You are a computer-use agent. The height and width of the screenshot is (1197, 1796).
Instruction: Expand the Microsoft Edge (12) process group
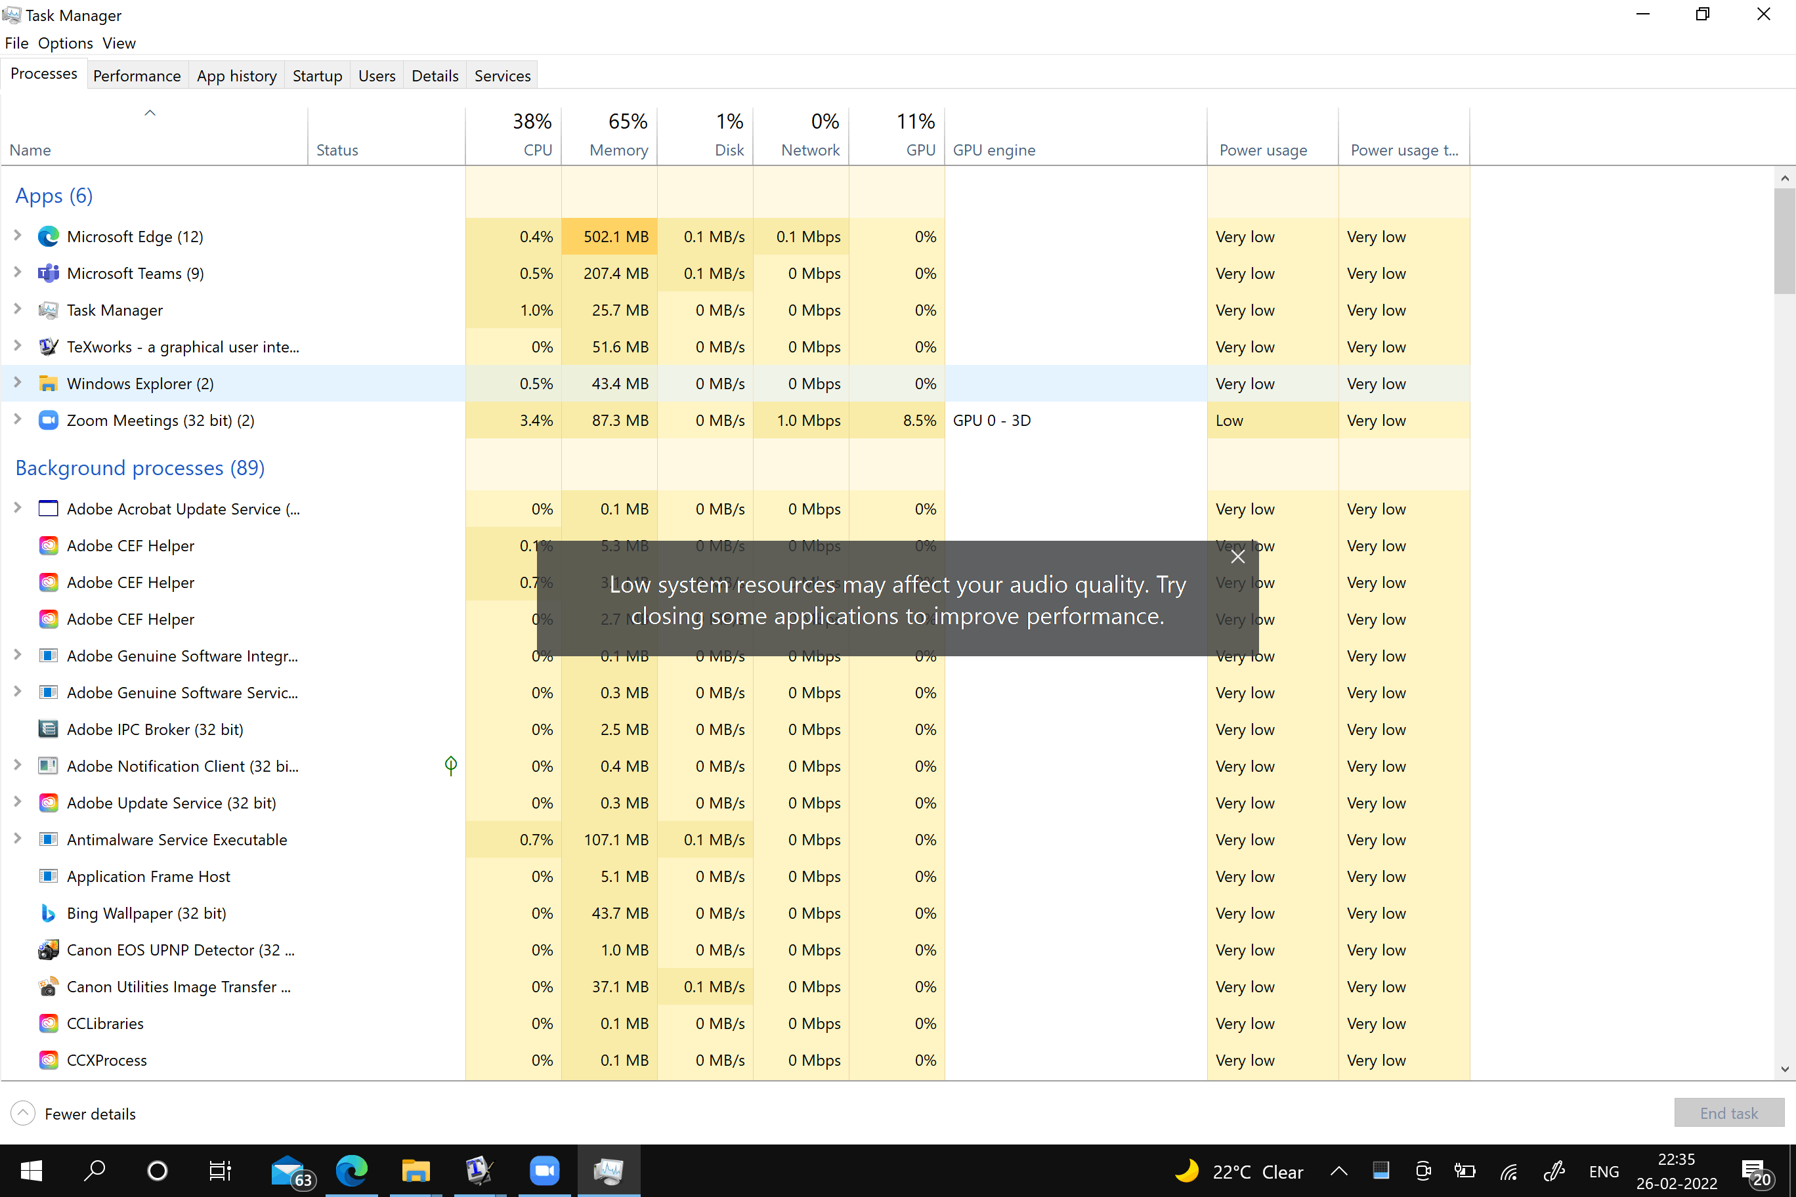point(18,236)
